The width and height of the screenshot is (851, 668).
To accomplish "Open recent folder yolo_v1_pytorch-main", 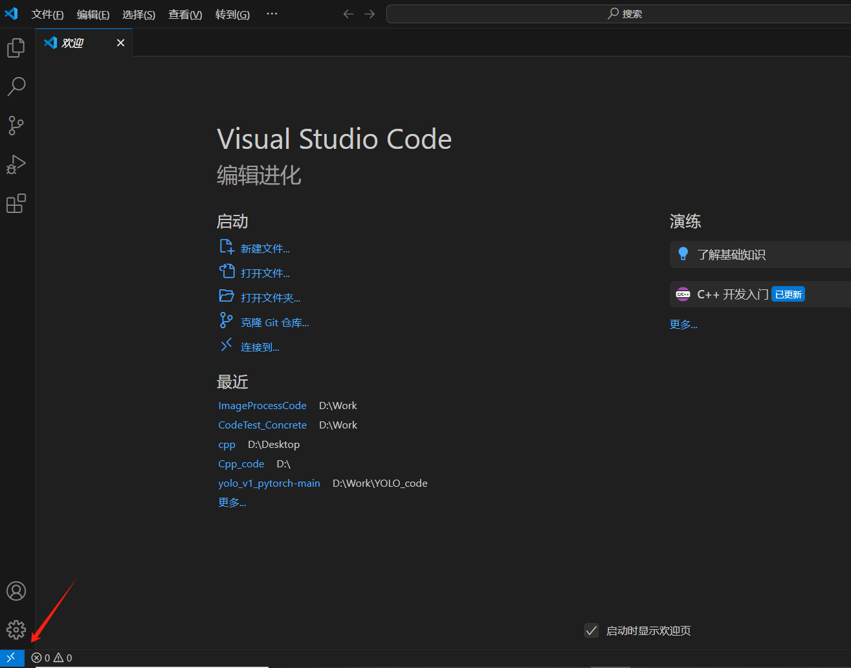I will coord(269,484).
